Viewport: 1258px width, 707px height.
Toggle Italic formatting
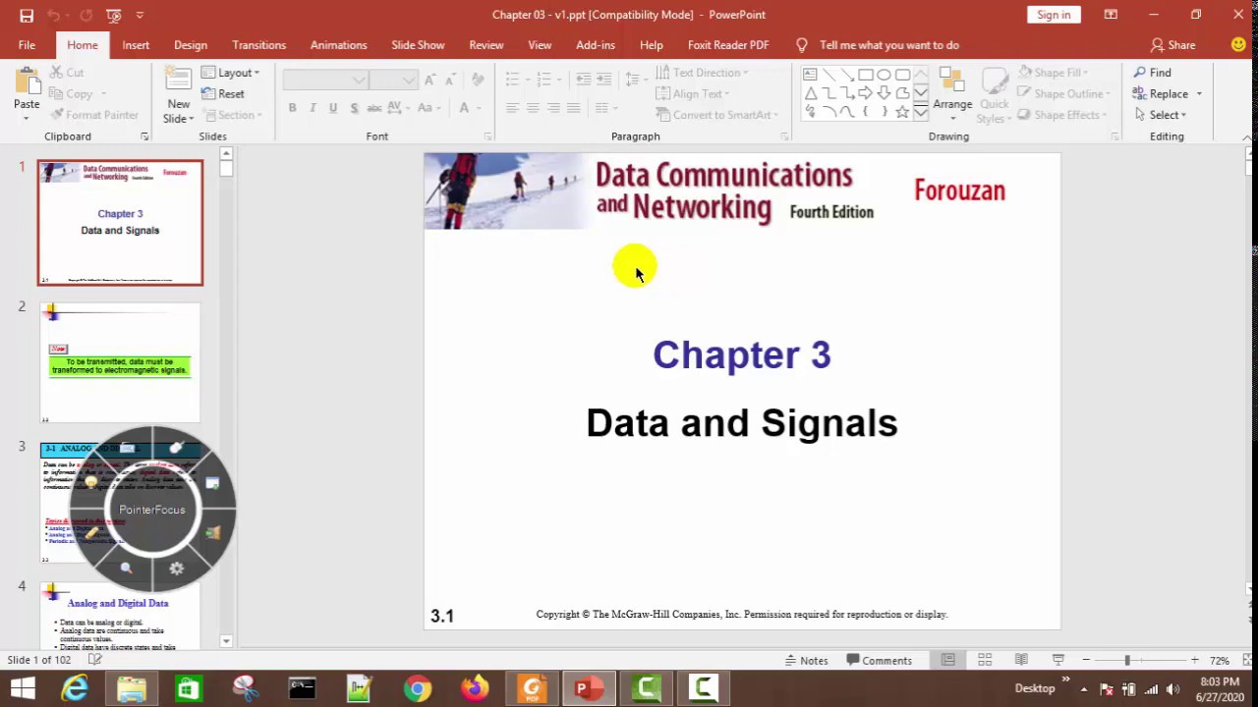tap(313, 108)
